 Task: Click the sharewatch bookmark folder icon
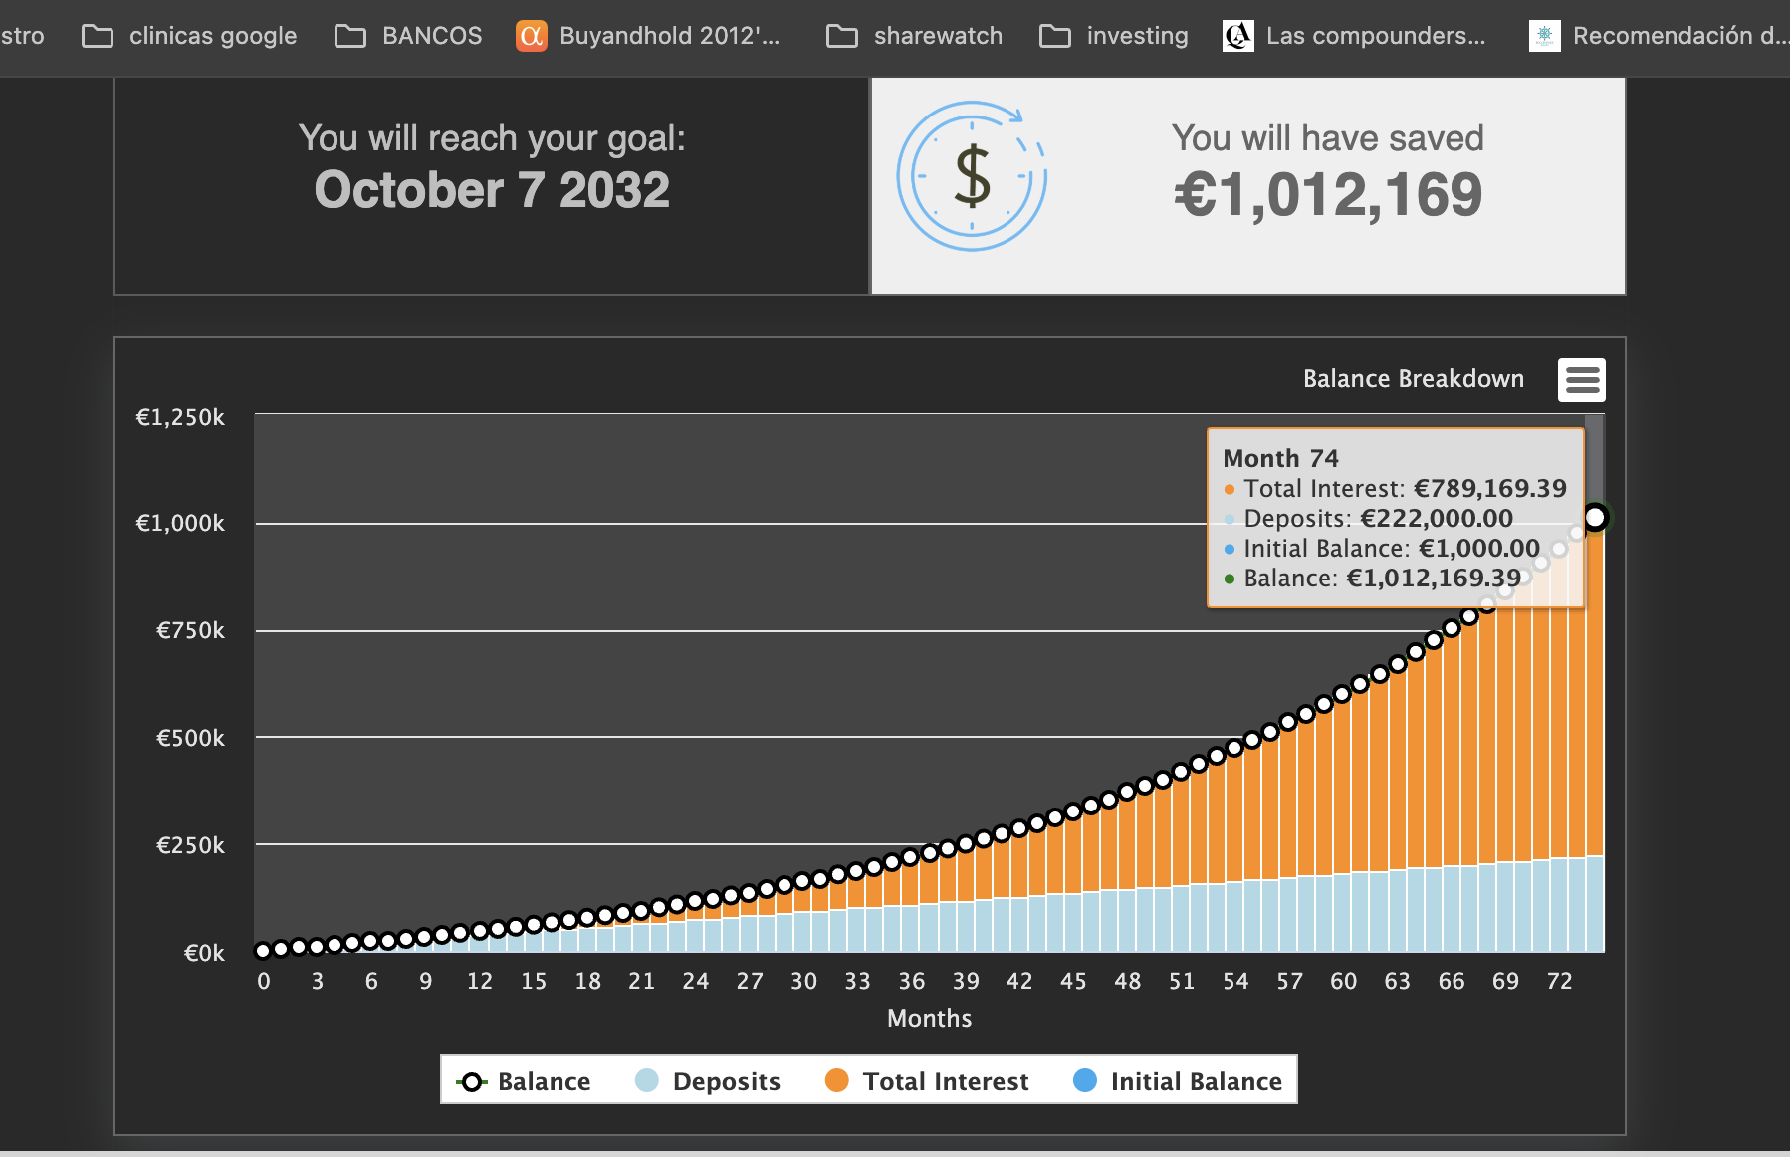[842, 37]
